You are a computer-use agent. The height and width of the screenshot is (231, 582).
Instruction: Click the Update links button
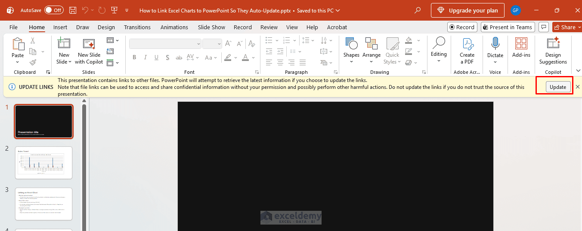coord(558,87)
